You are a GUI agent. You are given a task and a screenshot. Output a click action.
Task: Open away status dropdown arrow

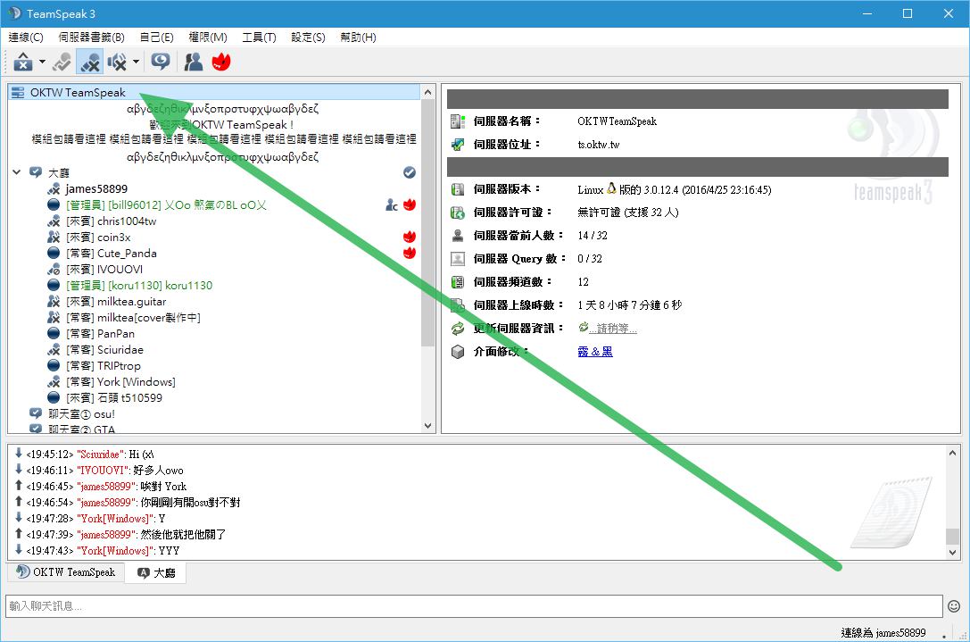tap(42, 62)
